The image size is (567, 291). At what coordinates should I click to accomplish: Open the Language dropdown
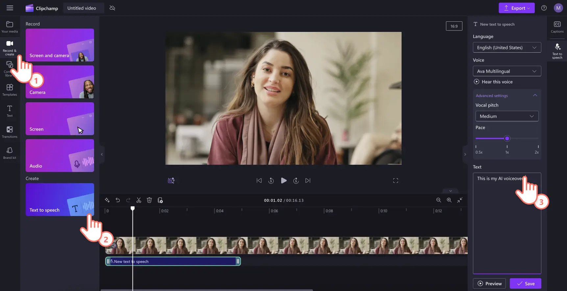507,48
